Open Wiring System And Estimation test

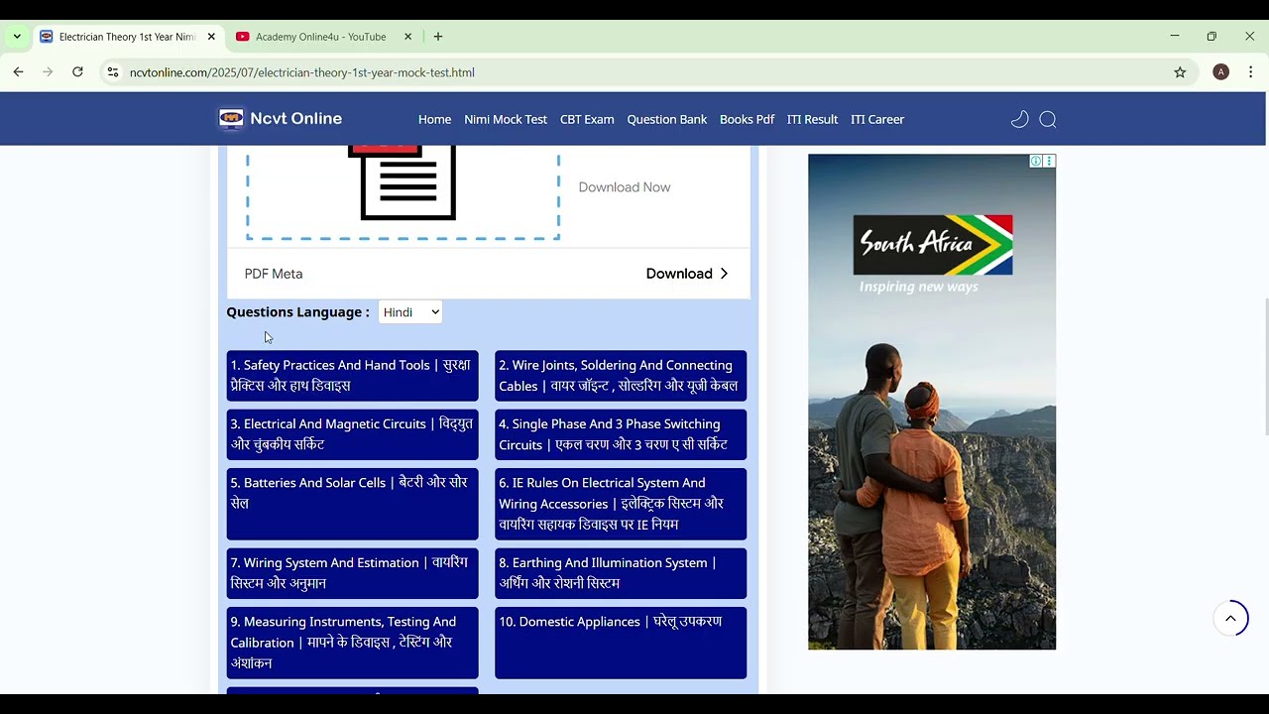coord(352,573)
